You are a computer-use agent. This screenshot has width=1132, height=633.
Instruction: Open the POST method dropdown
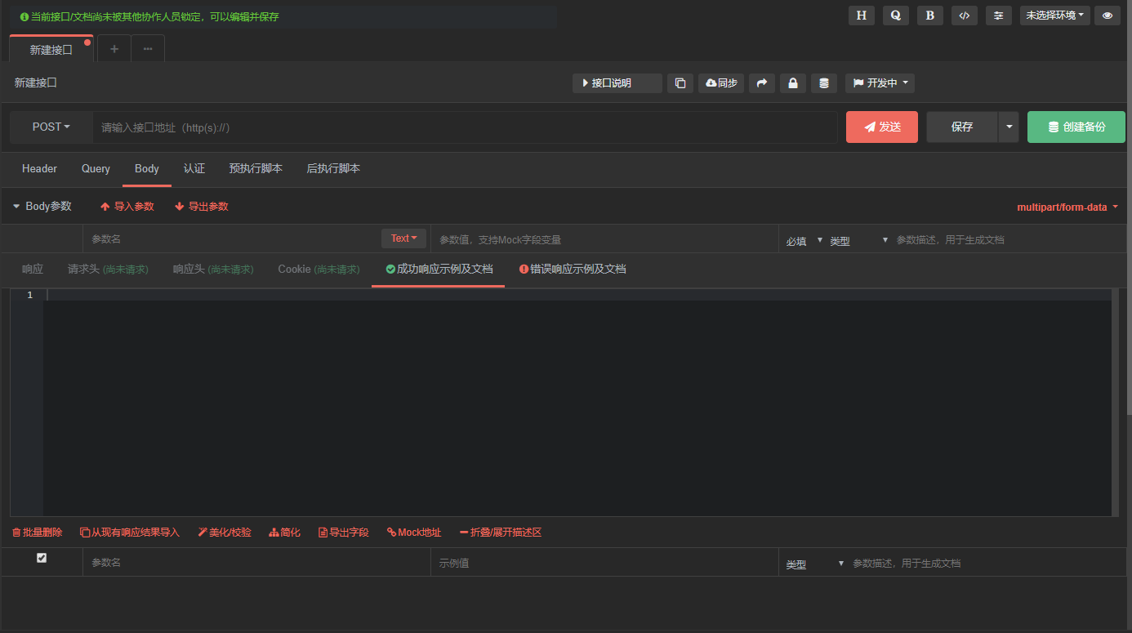coord(51,127)
